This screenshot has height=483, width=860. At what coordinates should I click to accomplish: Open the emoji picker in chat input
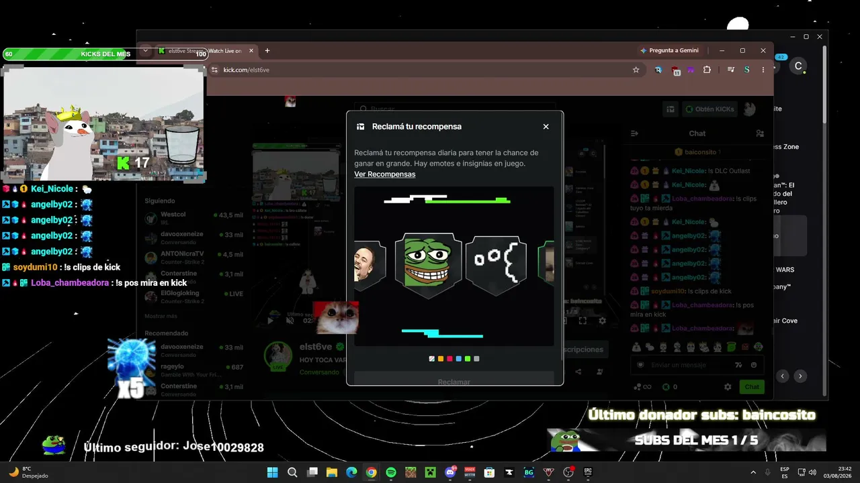[x=754, y=365]
